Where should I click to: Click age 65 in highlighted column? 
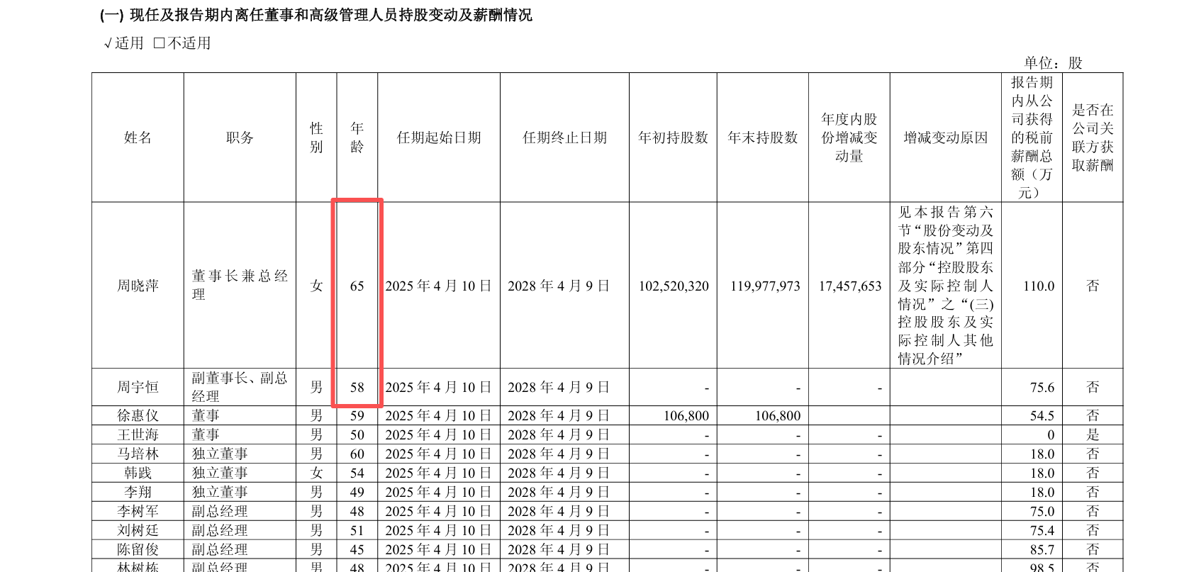357,286
